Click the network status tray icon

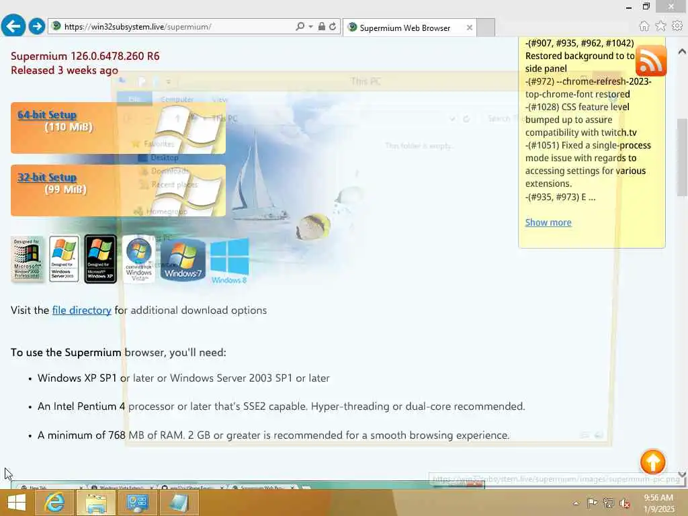point(608,503)
